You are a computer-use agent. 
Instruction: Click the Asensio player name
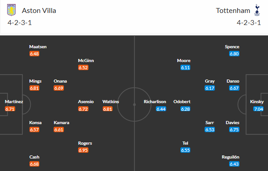coord(86,102)
